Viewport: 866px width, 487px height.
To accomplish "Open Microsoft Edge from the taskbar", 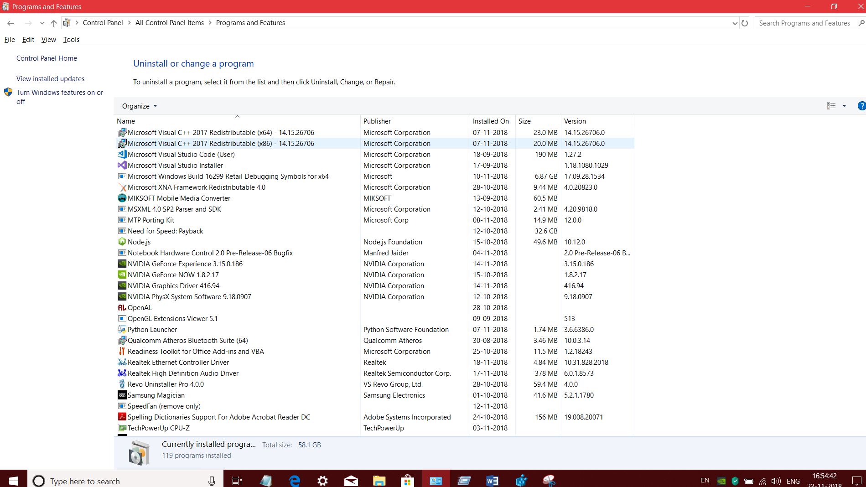I will [295, 481].
